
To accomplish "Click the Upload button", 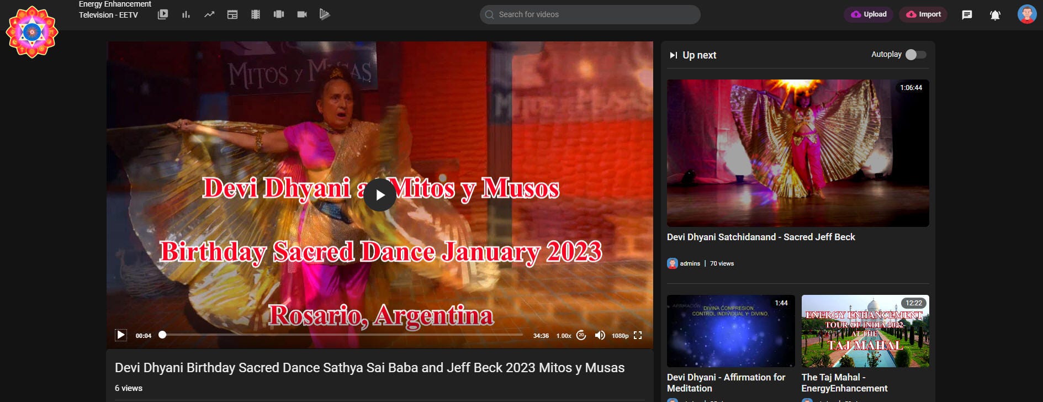I will [869, 14].
